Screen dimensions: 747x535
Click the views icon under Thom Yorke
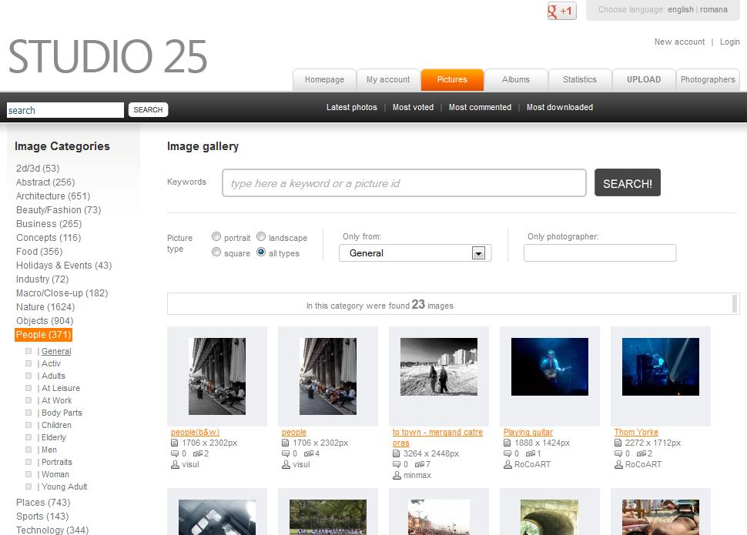pos(641,453)
